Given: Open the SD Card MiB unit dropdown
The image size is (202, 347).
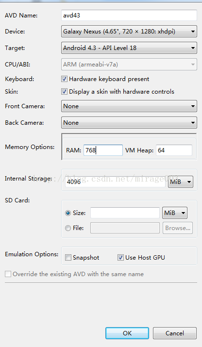Looking at the screenshot, I should (175, 213).
